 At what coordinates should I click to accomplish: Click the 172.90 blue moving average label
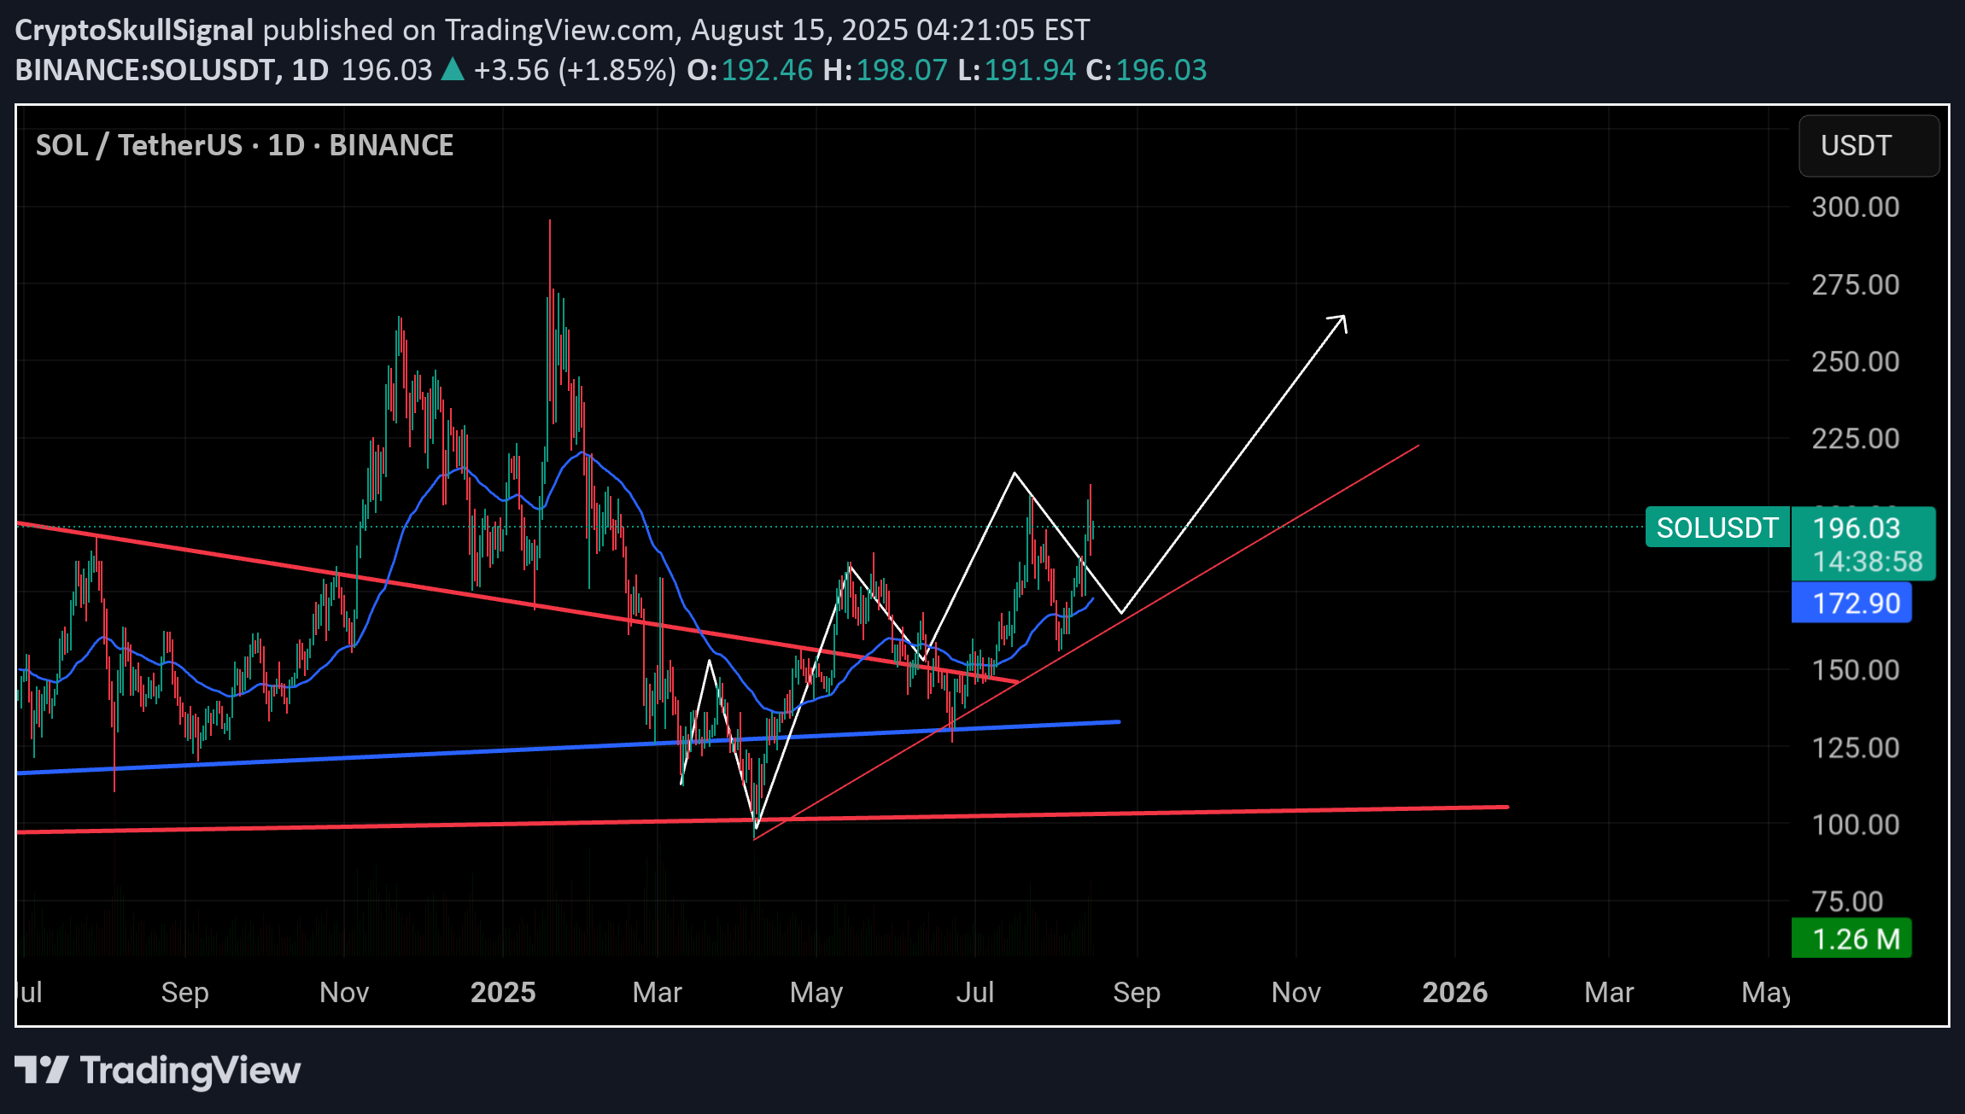1851,603
